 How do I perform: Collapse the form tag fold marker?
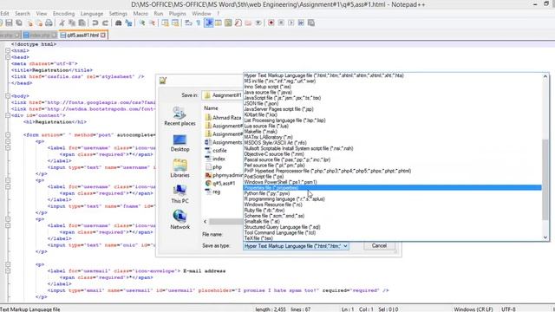pyautogui.click(x=8, y=135)
